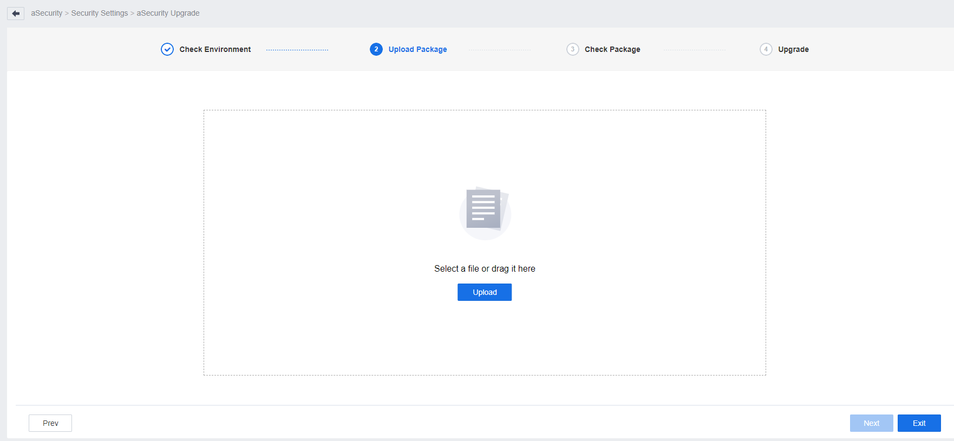The height and width of the screenshot is (441, 954).
Task: Leave the wizard via Exit button
Action: click(x=919, y=423)
